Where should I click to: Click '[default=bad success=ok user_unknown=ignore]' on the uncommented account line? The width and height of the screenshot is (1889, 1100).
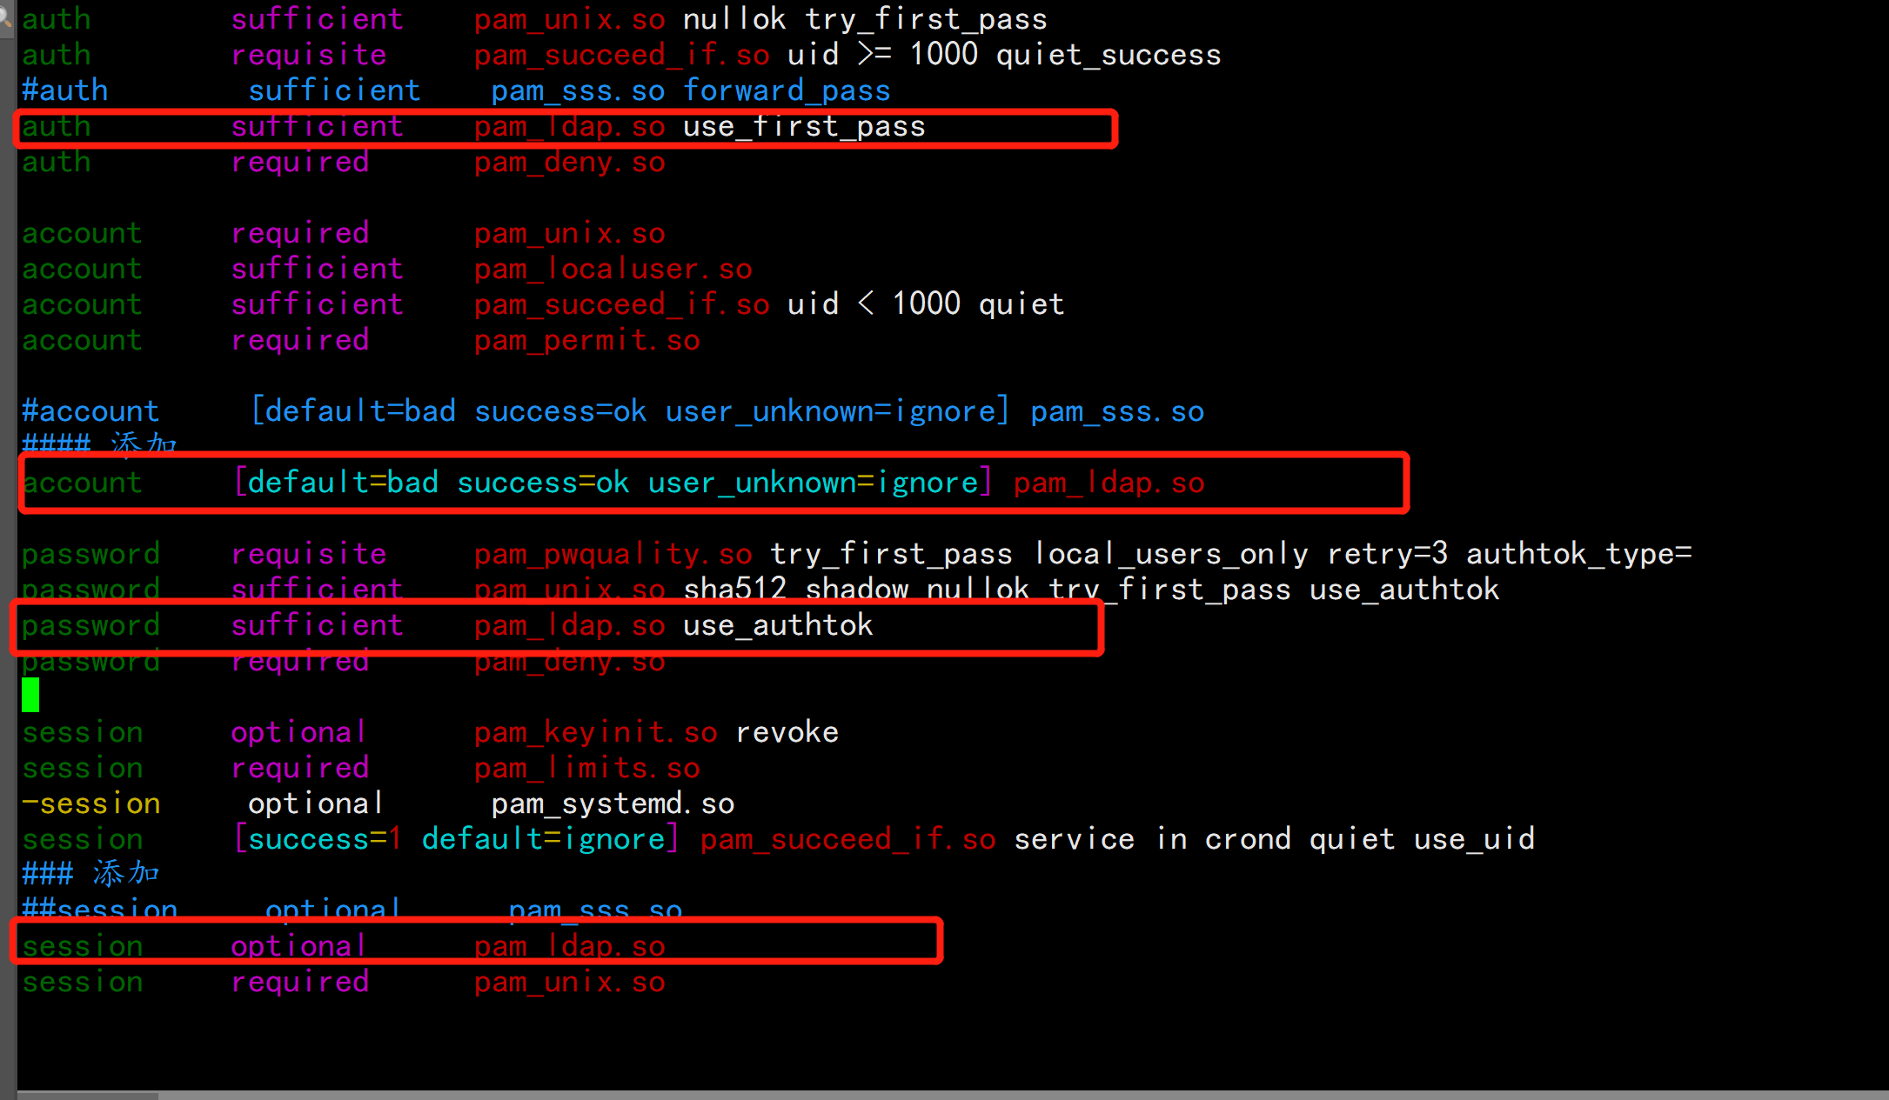click(x=613, y=483)
